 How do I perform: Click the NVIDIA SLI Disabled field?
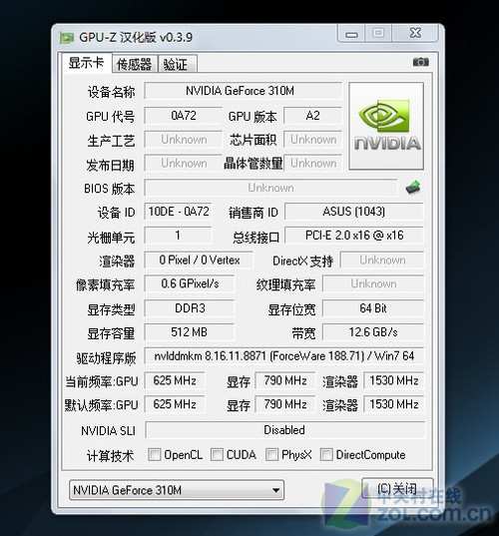(x=284, y=430)
